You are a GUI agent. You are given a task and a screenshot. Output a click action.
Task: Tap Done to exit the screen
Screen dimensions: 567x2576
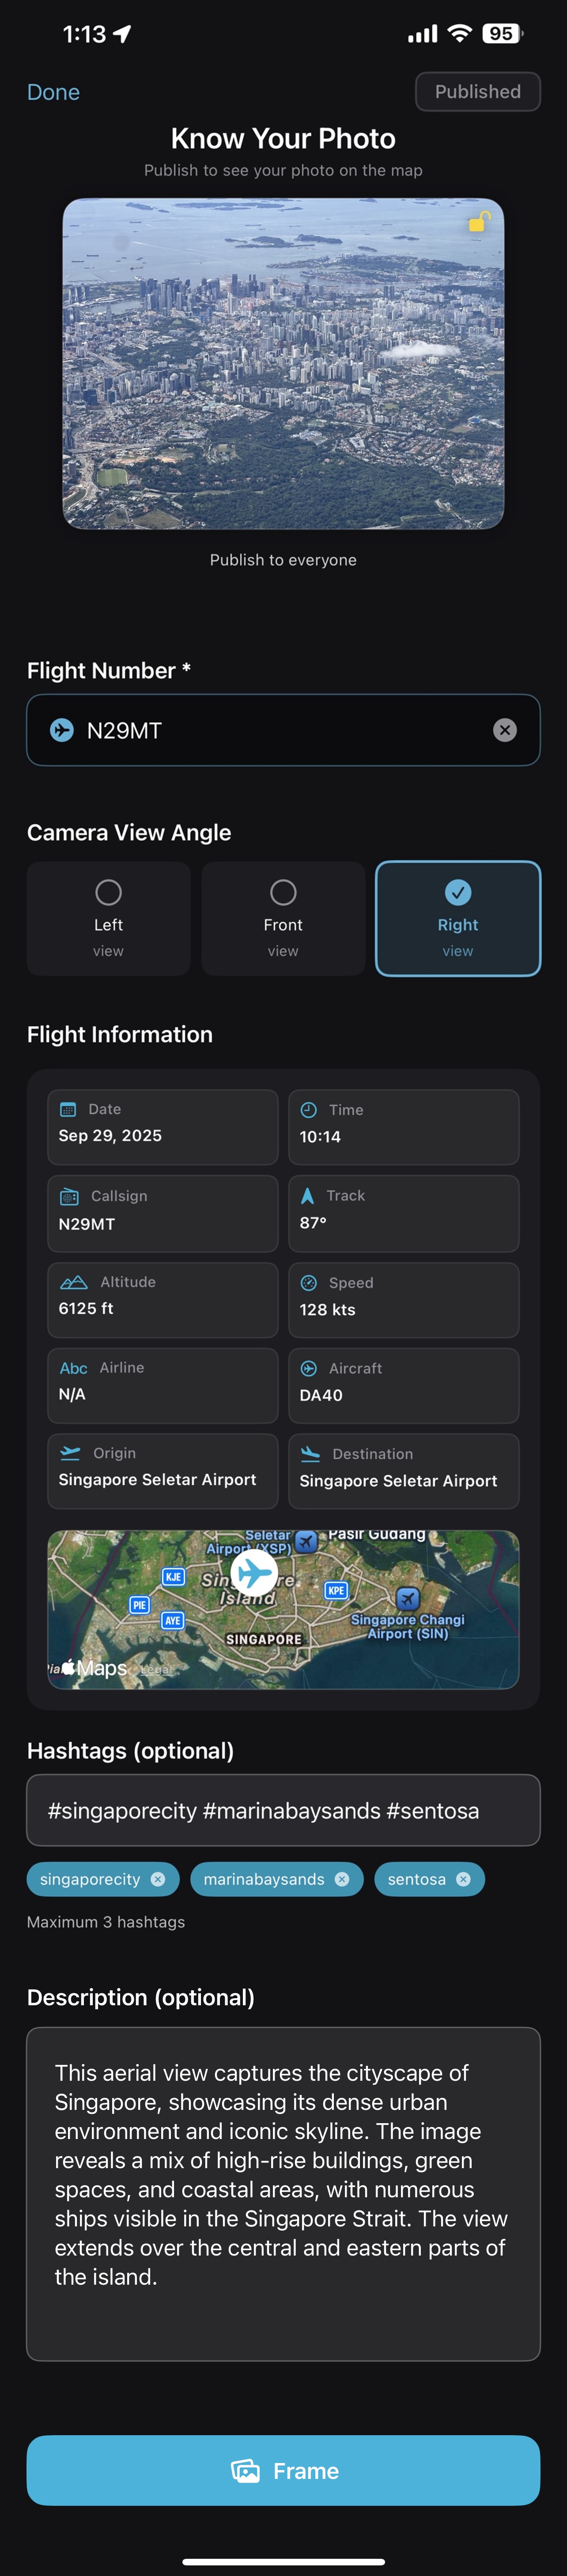click(x=53, y=91)
